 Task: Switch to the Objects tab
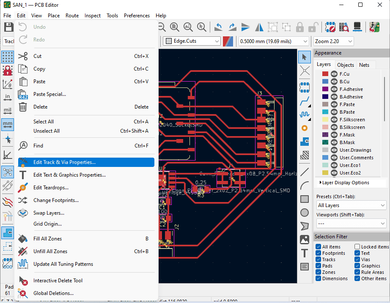point(346,65)
